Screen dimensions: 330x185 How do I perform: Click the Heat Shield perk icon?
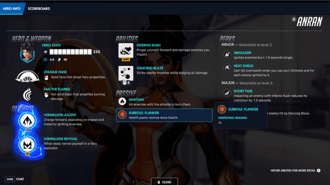(227, 67)
